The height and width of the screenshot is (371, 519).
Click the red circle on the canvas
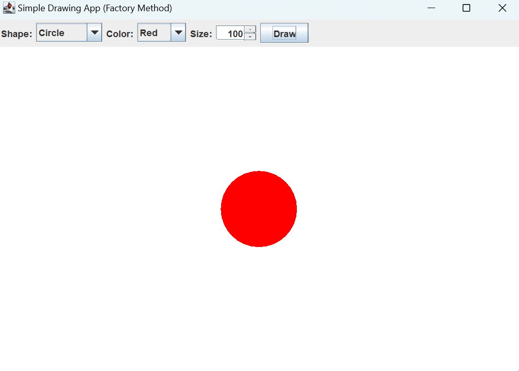[x=259, y=209]
